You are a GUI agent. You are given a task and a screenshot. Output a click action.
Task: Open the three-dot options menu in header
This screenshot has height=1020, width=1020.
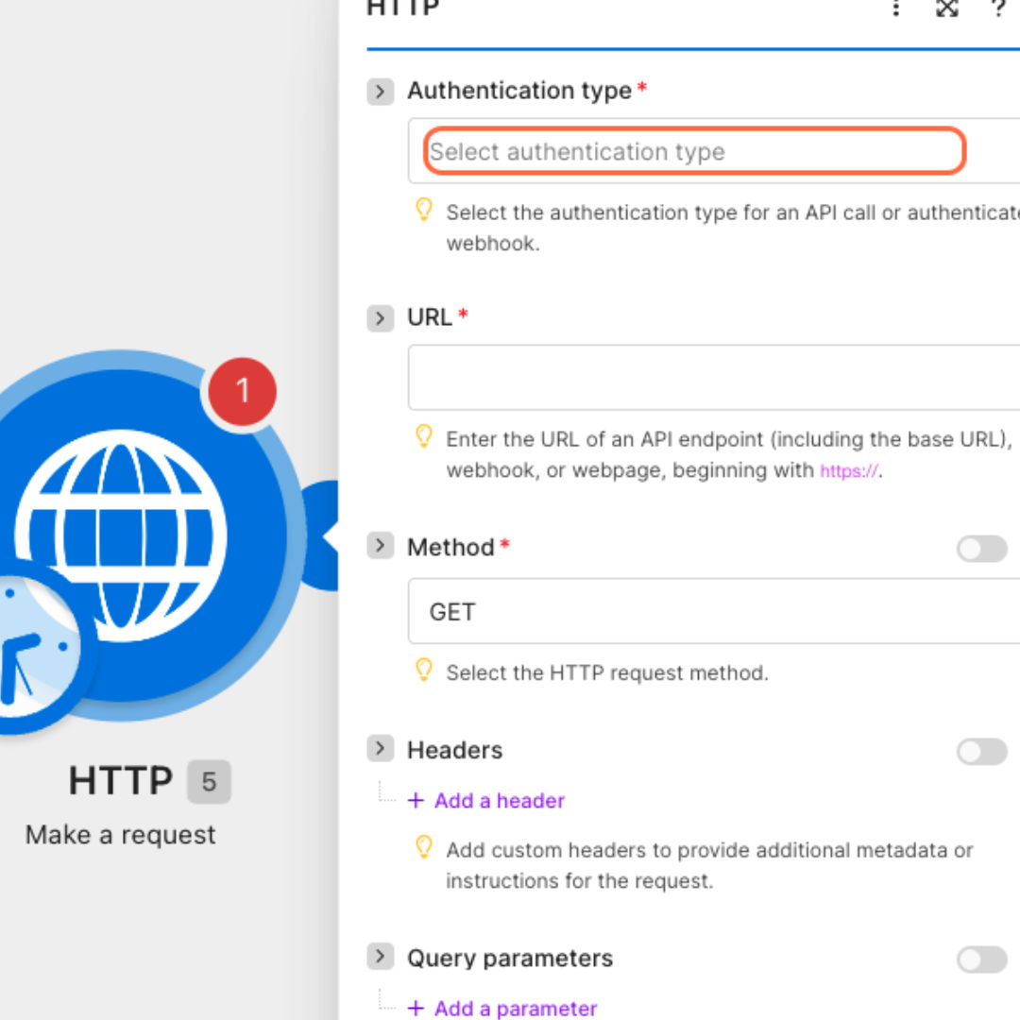[x=895, y=8]
